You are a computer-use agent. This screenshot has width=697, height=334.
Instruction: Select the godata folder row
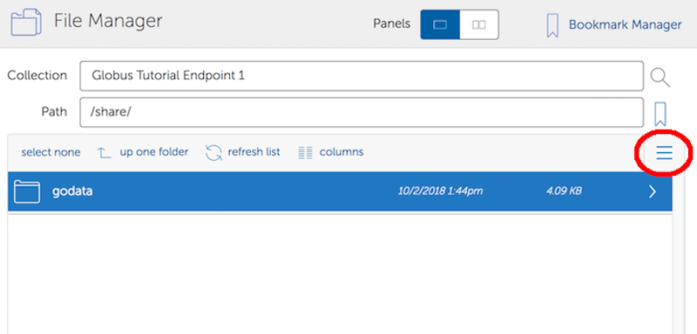(x=340, y=191)
